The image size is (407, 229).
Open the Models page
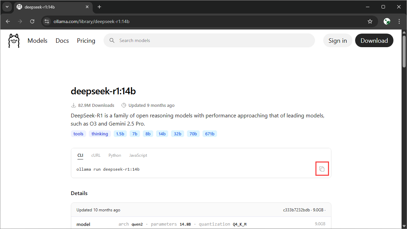[x=37, y=40]
